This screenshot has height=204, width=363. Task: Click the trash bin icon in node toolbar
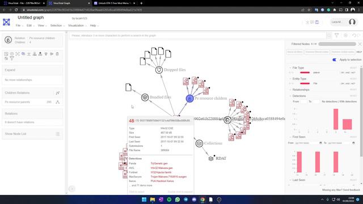(x=57, y=54)
